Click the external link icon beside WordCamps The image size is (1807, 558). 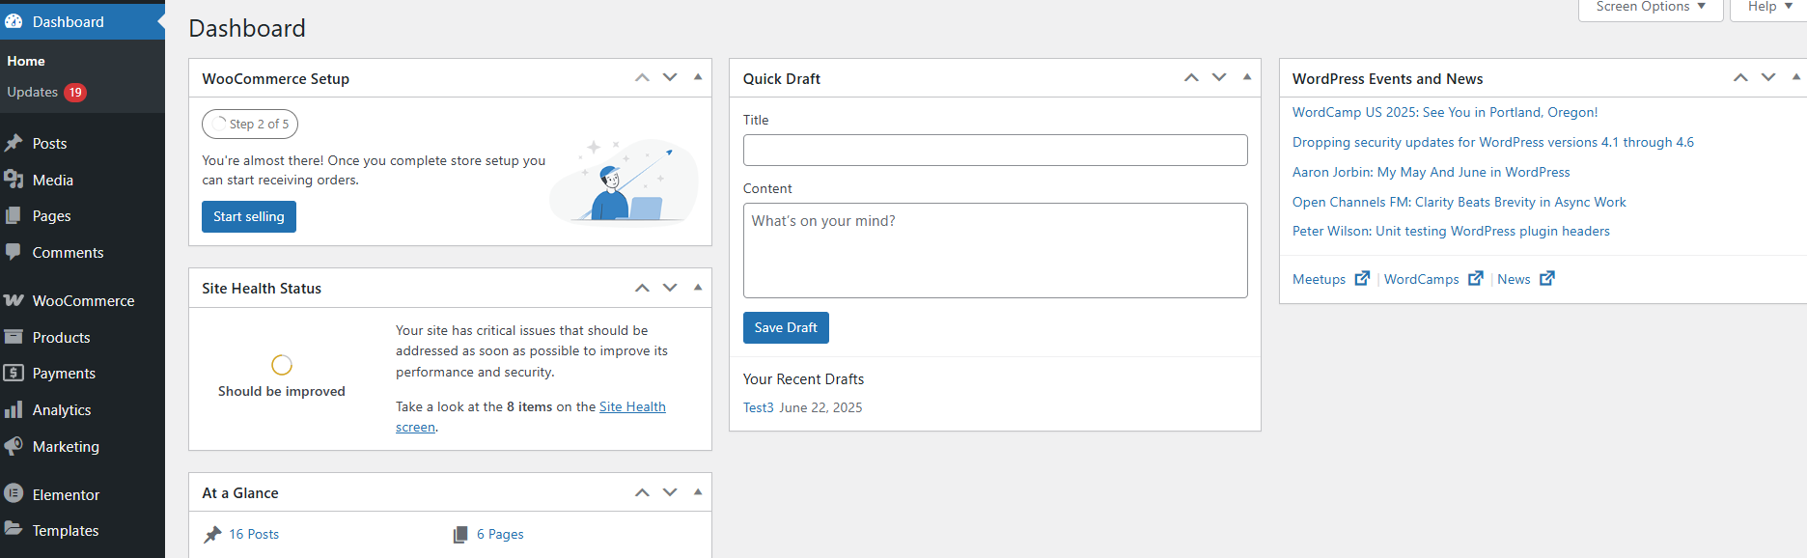click(x=1475, y=278)
